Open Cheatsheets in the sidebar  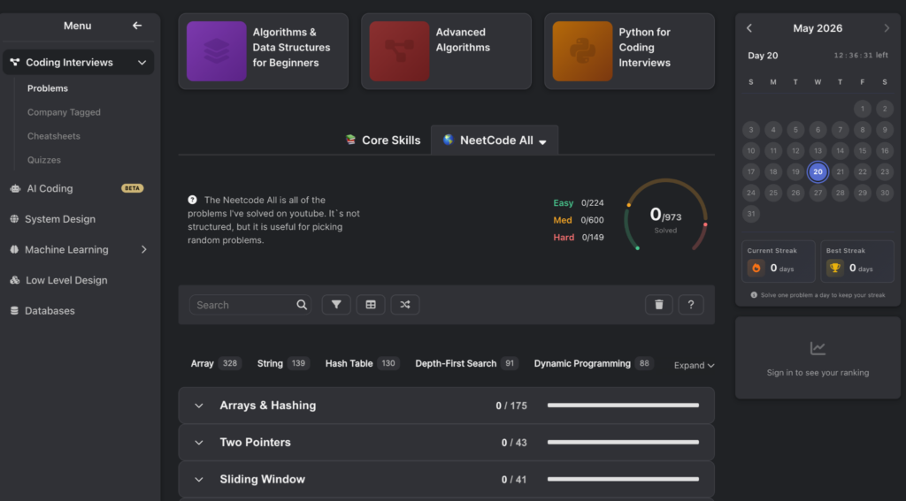point(54,136)
